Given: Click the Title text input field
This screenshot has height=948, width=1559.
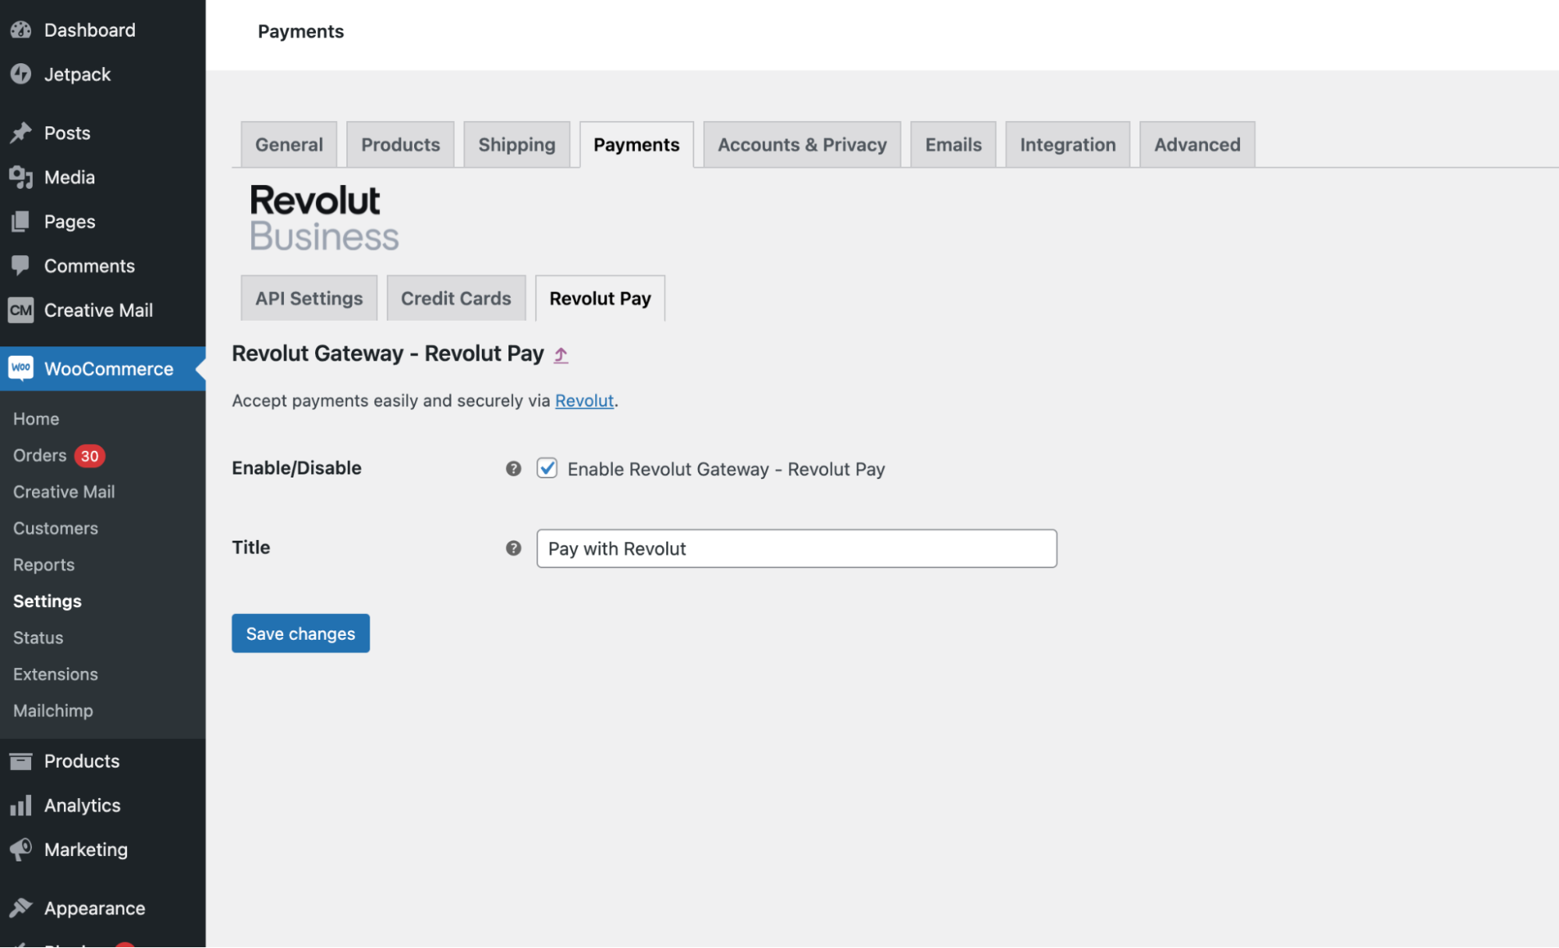Looking at the screenshot, I should pos(795,549).
